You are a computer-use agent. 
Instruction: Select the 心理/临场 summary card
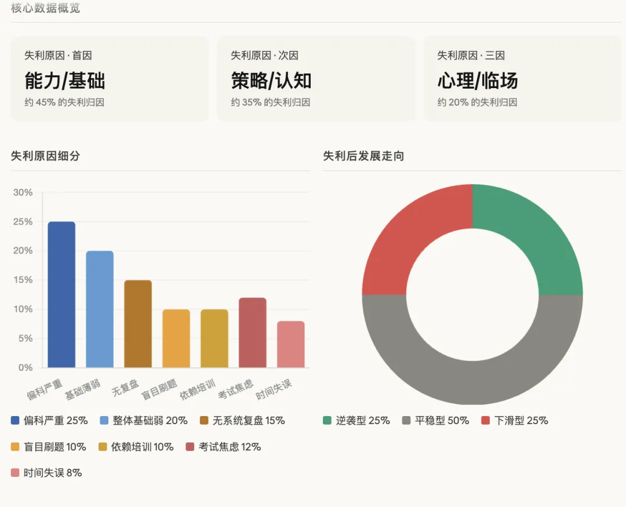tap(523, 78)
